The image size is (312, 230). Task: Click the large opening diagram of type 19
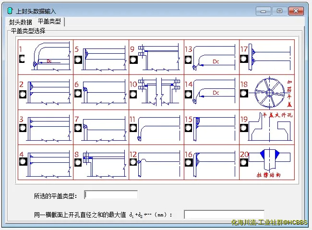269,127
